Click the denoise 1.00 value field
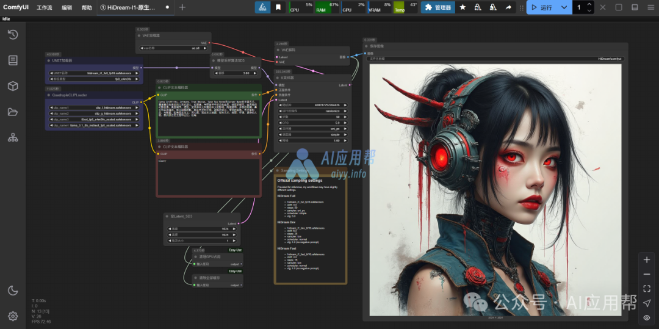The height and width of the screenshot is (329, 659). tap(312, 140)
